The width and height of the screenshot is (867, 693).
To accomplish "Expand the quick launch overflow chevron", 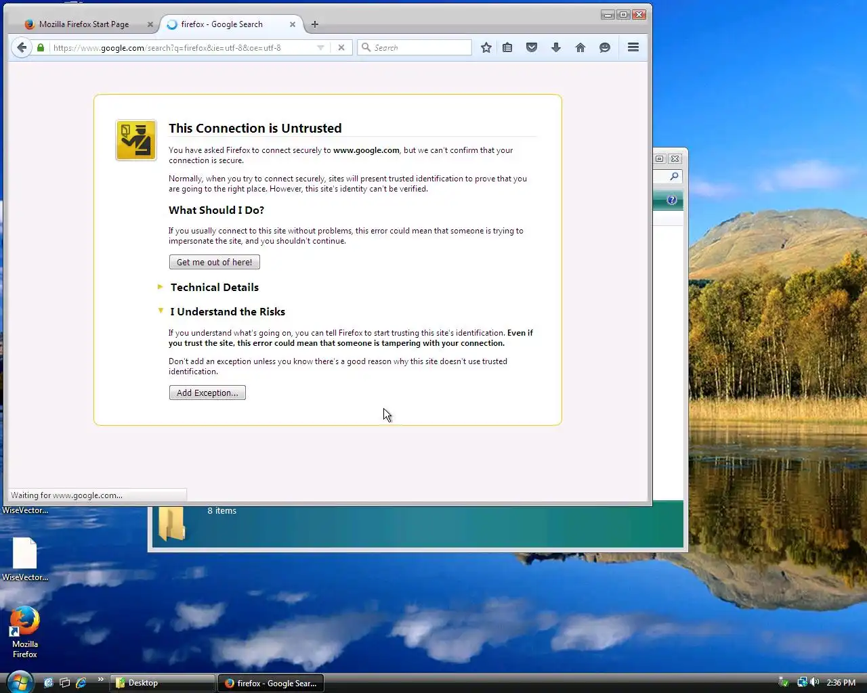I will click(x=101, y=679).
